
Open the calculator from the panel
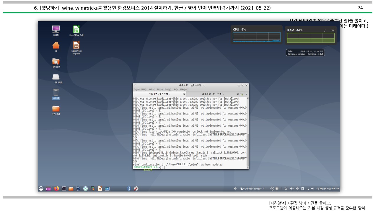click(92, 188)
